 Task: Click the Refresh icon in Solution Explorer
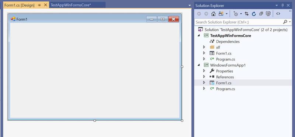tap(254, 14)
